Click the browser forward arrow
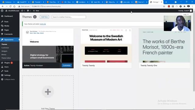 pos(6,6)
